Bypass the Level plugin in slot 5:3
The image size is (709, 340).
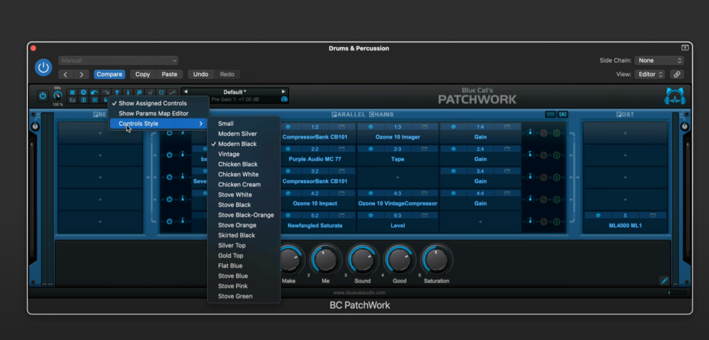point(371,215)
